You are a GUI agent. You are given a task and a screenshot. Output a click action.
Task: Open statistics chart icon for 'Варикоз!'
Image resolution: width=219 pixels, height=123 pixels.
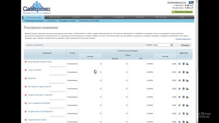pyautogui.click(x=188, y=81)
